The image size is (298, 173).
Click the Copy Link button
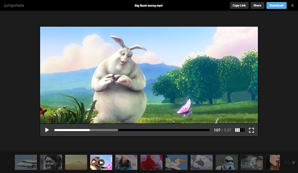pyautogui.click(x=239, y=6)
